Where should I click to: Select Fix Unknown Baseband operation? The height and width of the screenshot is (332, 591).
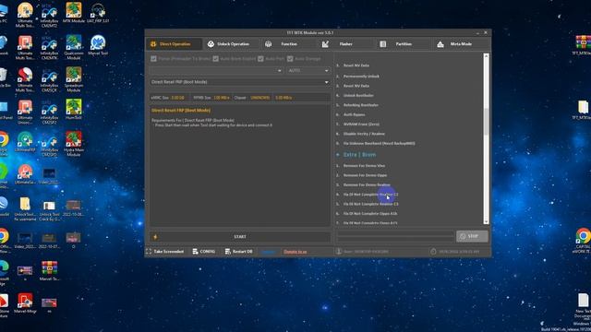(379, 144)
